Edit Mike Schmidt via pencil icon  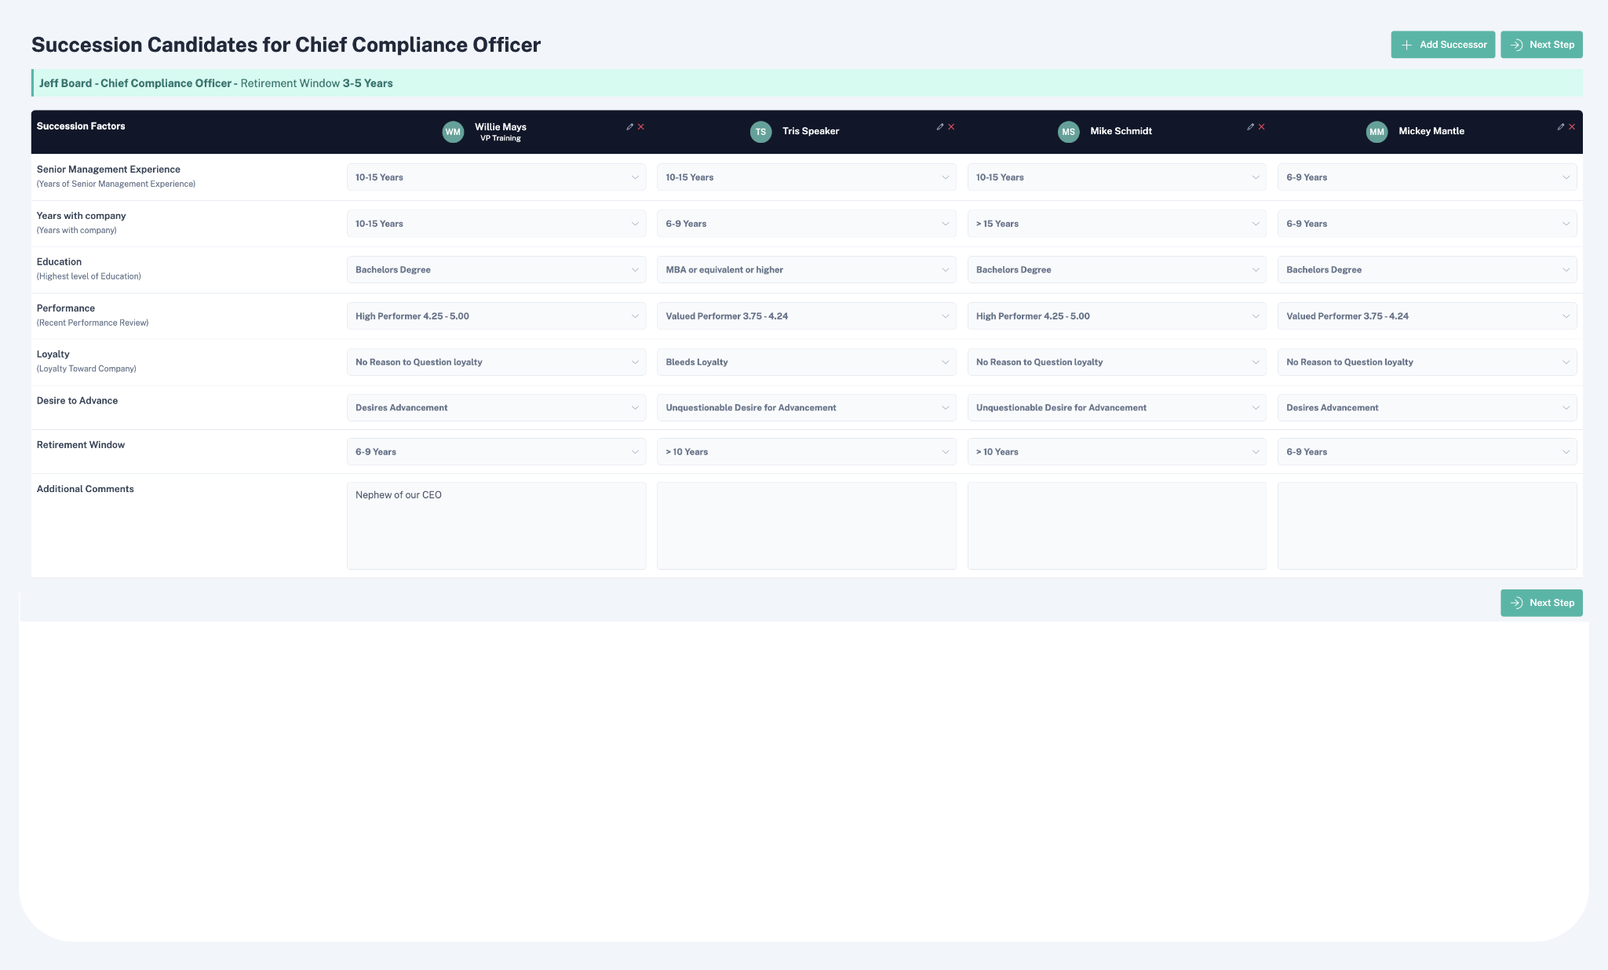pos(1250,127)
